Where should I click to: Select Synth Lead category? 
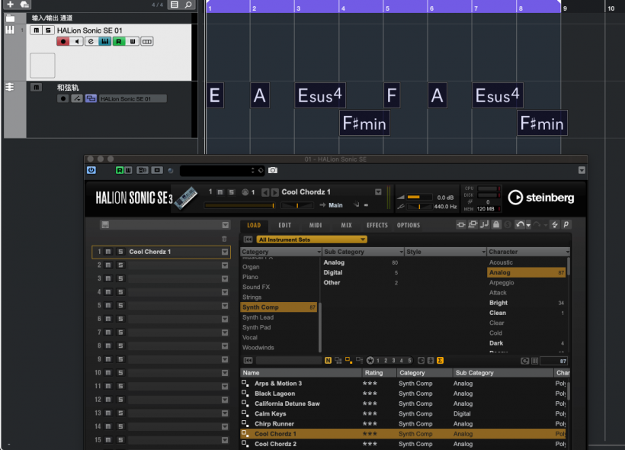tap(258, 317)
